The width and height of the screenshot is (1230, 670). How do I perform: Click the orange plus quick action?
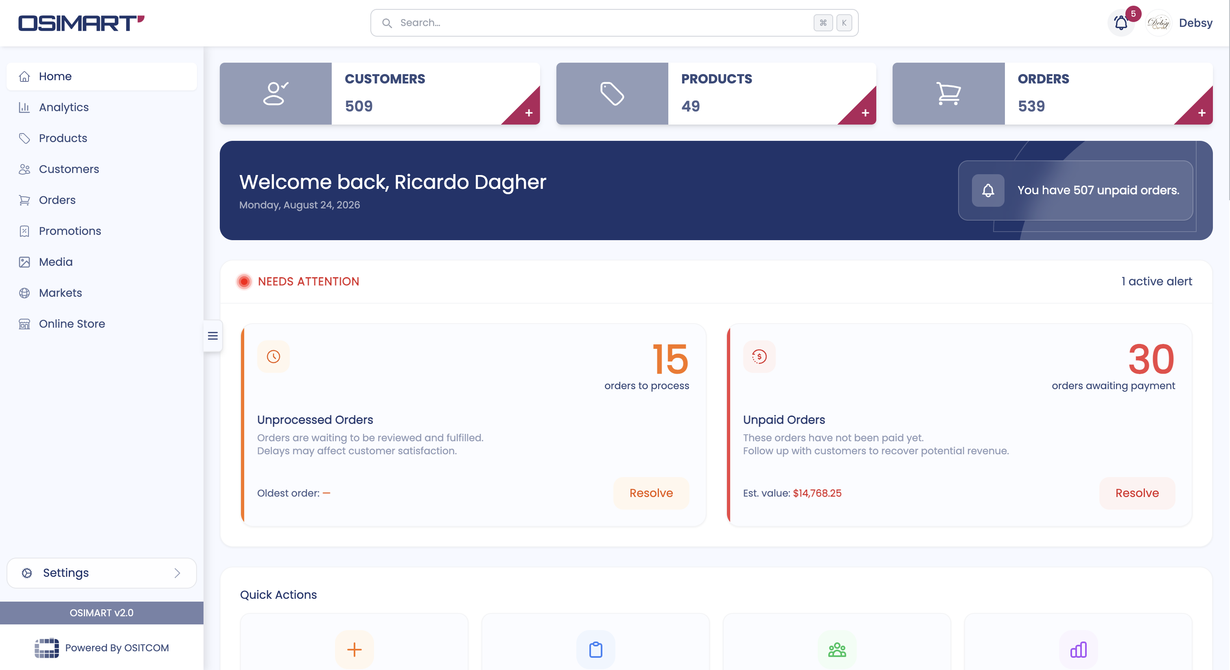[x=354, y=650]
